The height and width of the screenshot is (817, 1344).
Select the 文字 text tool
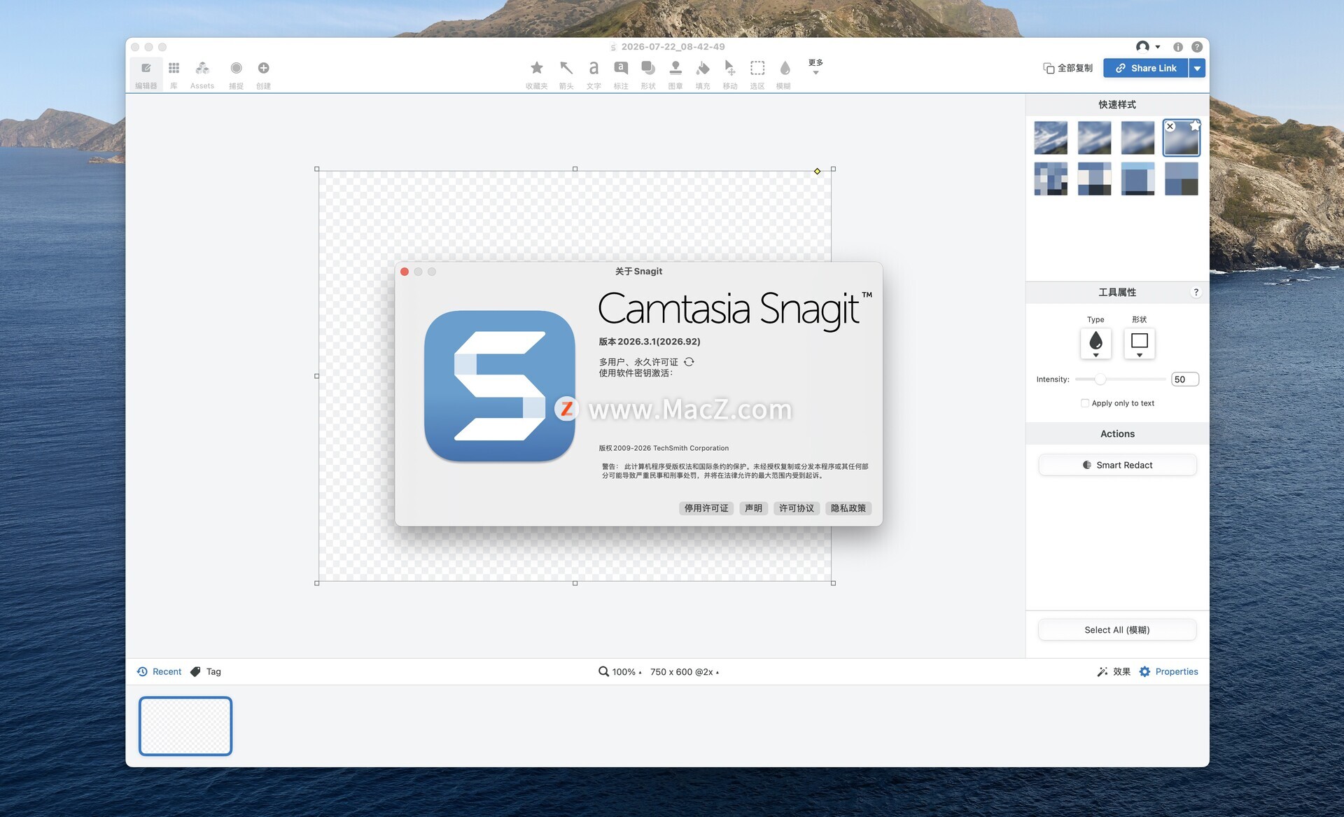594,74
